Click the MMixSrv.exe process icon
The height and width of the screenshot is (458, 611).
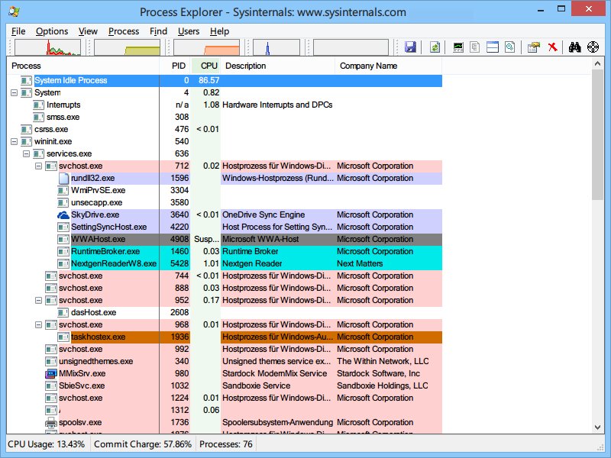coord(51,373)
